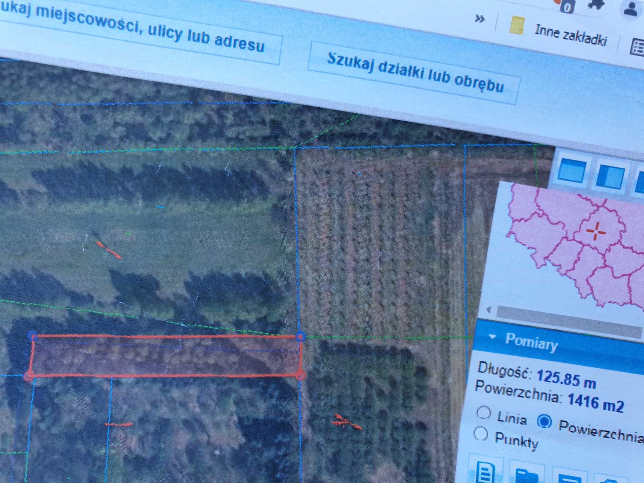Click the address search field for miejscowości, ulicy lub adresu
The width and height of the screenshot is (644, 483).
[x=138, y=31]
